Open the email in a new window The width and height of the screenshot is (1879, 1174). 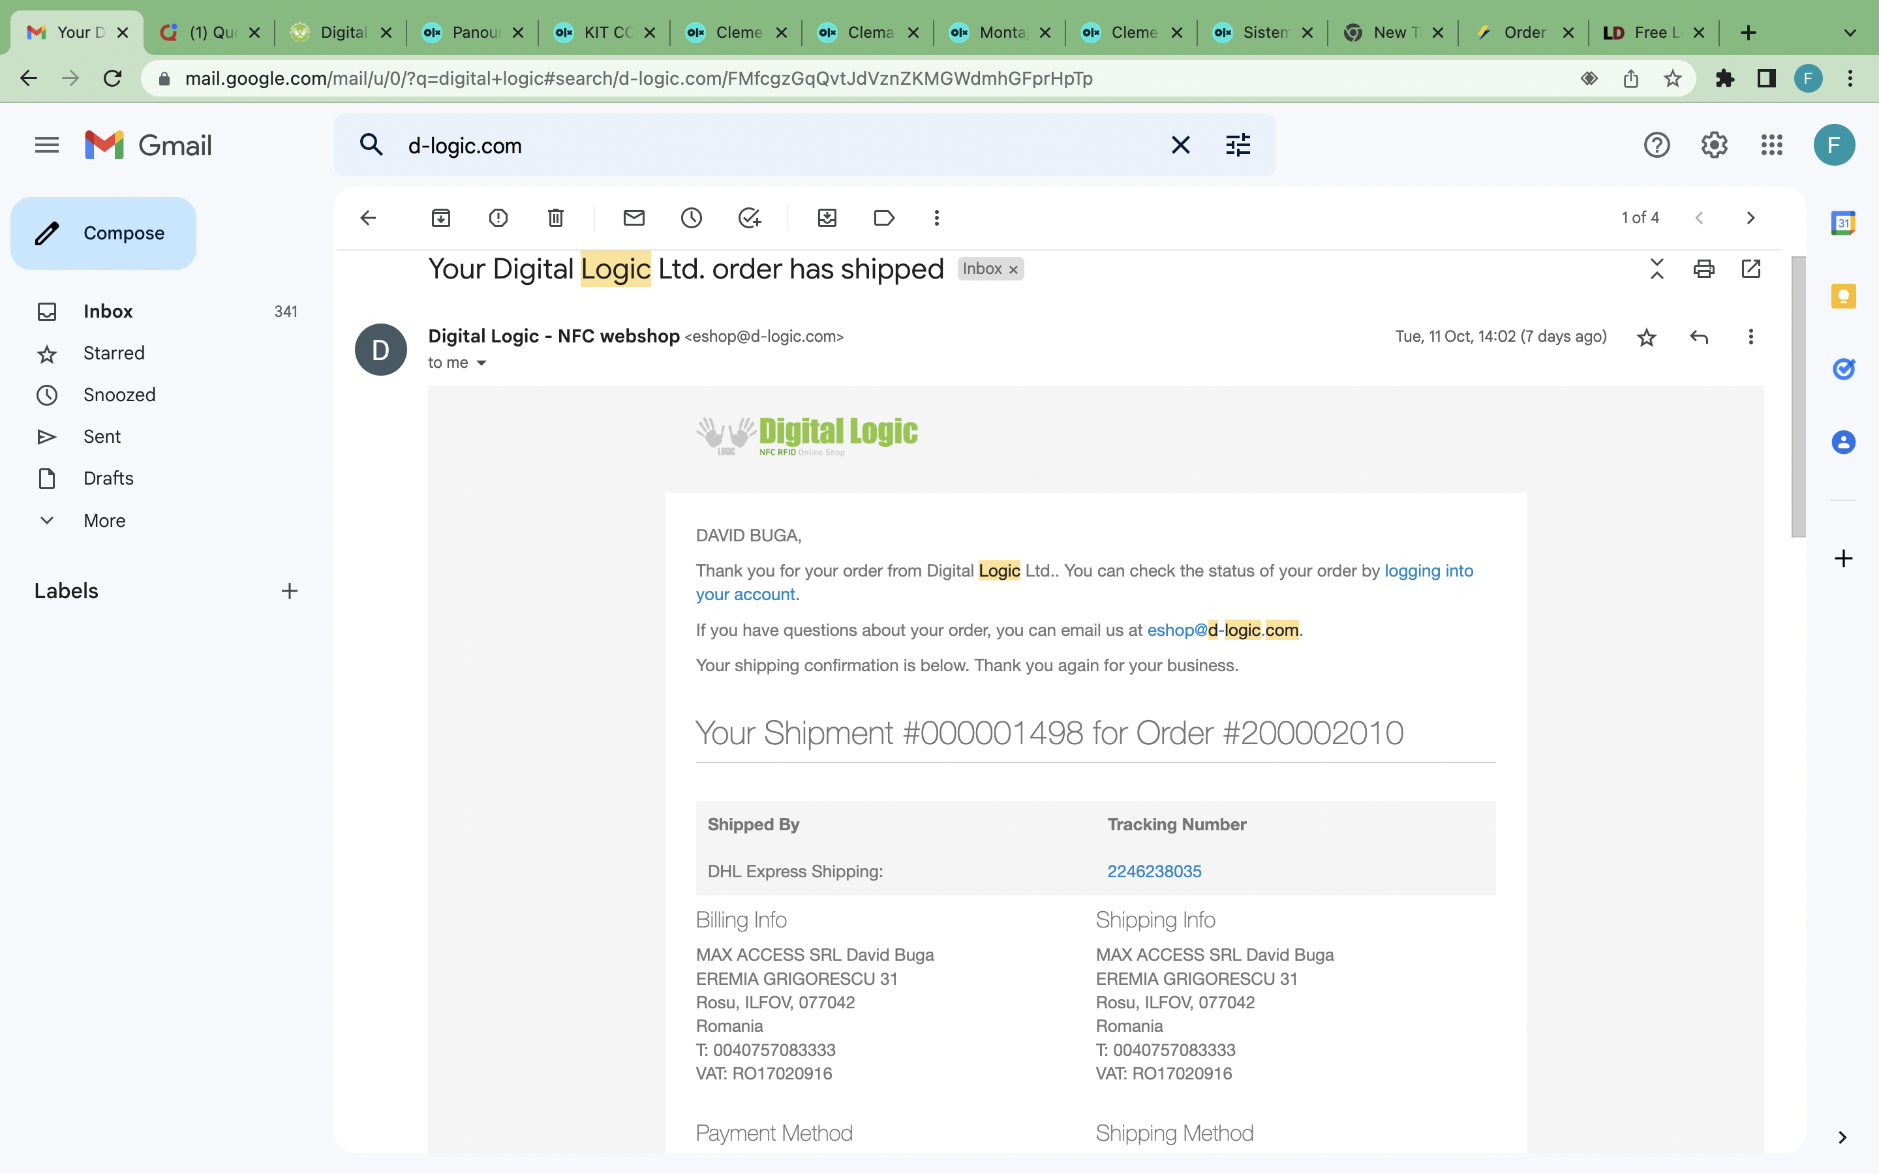(x=1751, y=269)
